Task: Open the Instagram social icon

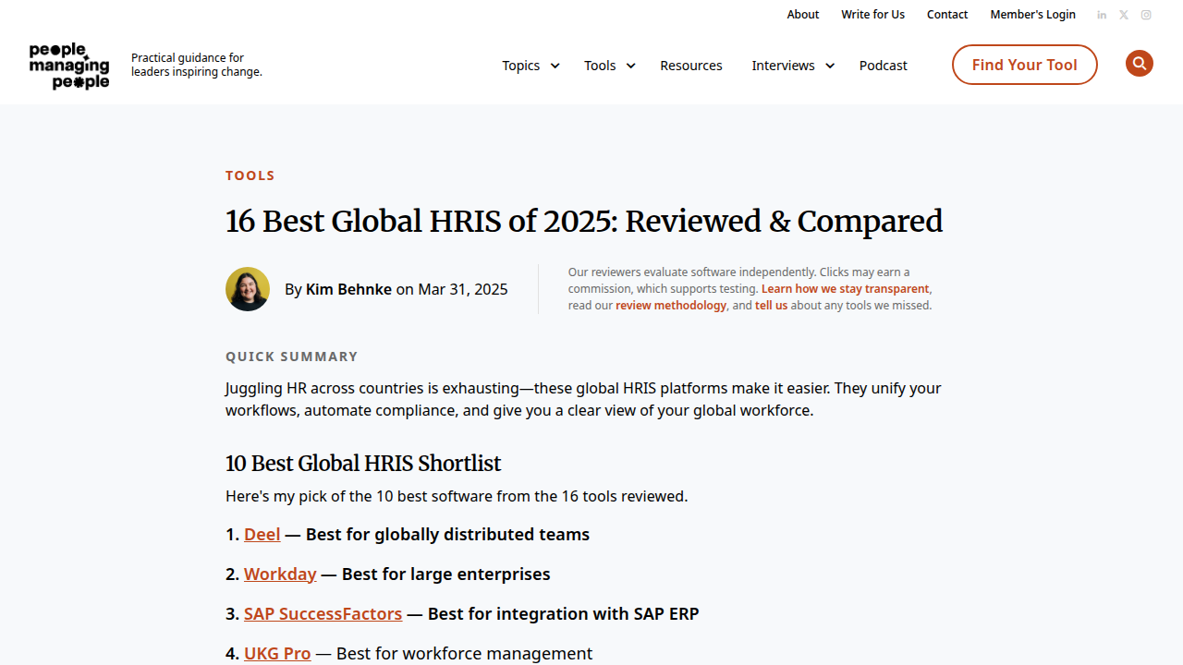Action: pos(1146,15)
